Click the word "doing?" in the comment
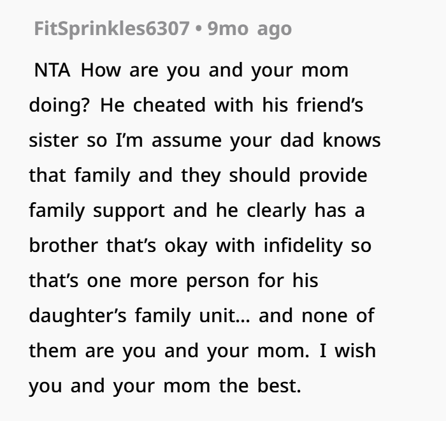The width and height of the screenshot is (446, 421). click(58, 105)
